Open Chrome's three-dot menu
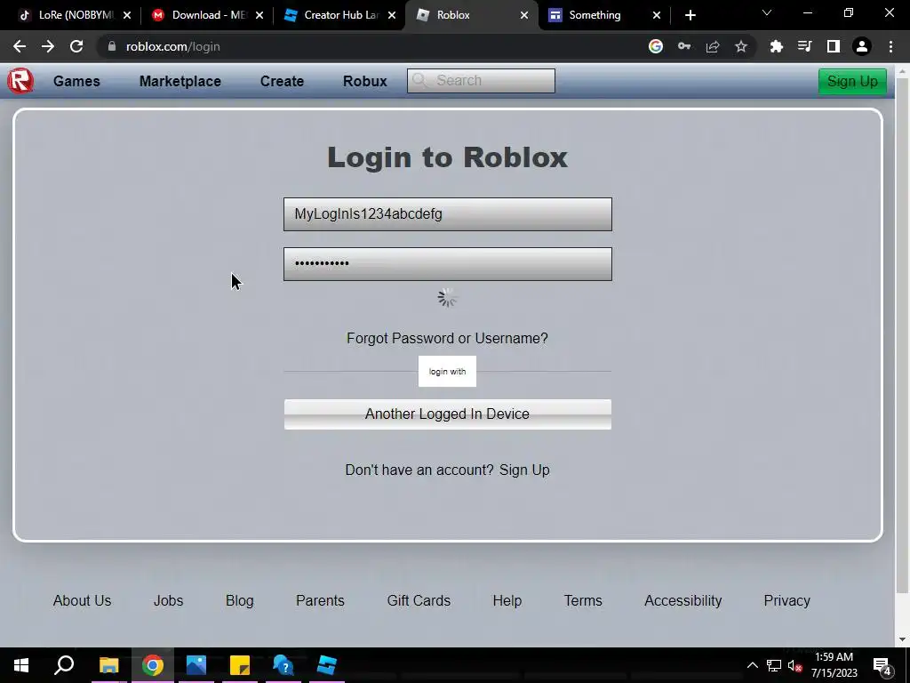 [890, 46]
